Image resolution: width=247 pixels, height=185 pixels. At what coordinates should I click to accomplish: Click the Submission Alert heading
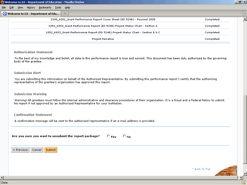coord(27,73)
